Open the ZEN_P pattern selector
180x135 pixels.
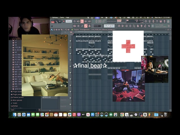[109, 26]
